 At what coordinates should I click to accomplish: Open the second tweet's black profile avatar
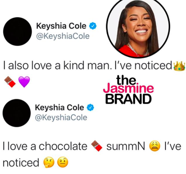pos(17,113)
